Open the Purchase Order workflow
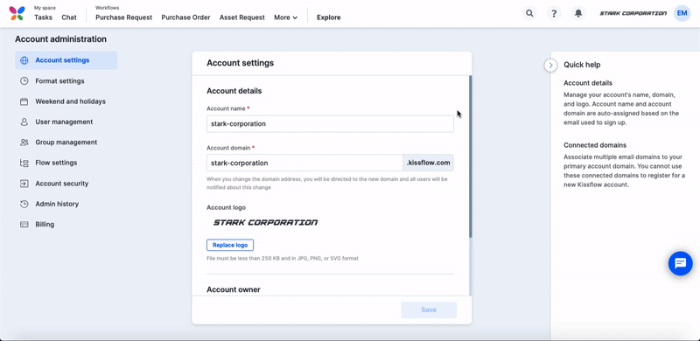 coord(185,17)
